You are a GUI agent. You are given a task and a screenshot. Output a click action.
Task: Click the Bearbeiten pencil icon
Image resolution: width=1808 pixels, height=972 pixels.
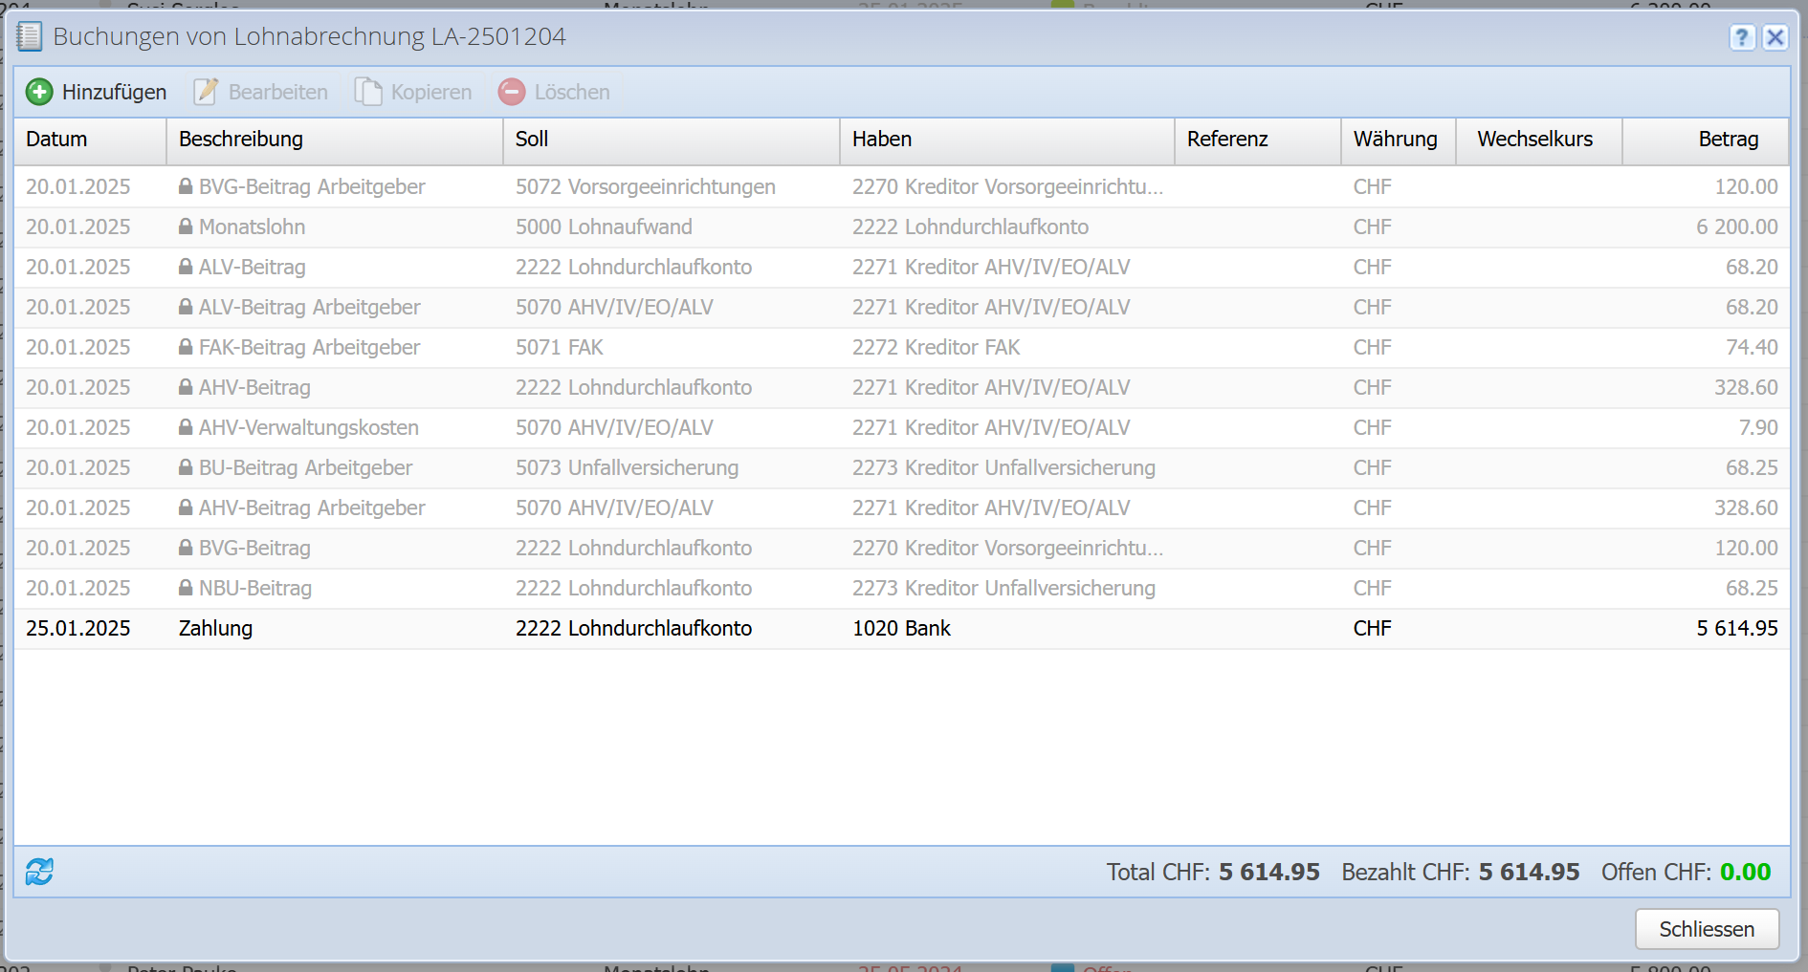click(x=206, y=92)
